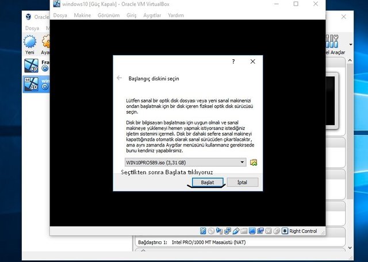
Task: Open Dosya menu in VirtualBox Manager window
Action: pos(32,28)
